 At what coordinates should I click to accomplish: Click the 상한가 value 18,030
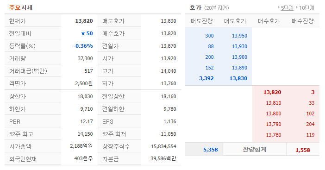[x=85, y=96]
